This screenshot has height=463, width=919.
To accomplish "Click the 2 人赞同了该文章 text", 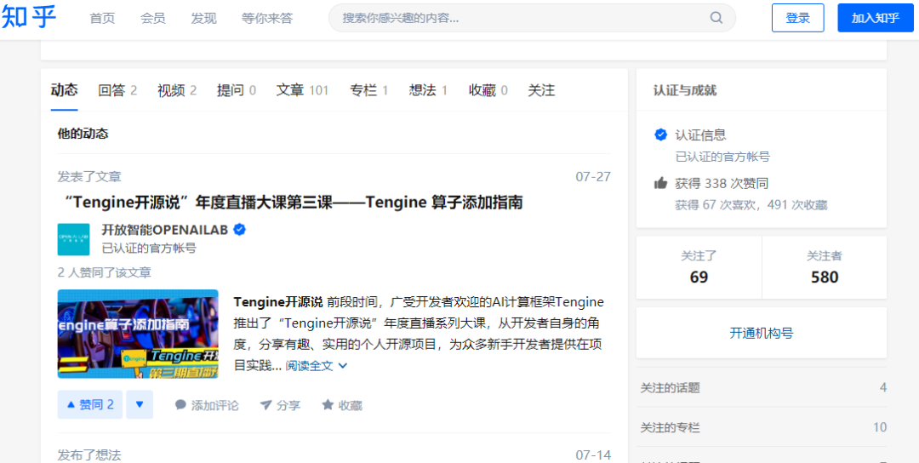I will tap(105, 272).
